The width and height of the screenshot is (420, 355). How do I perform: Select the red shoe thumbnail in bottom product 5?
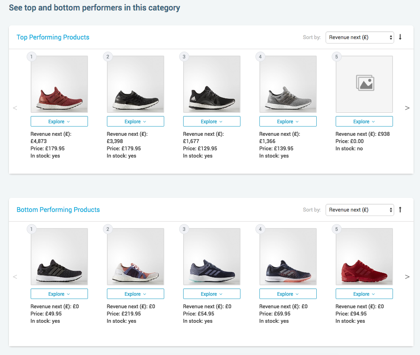tap(364, 257)
